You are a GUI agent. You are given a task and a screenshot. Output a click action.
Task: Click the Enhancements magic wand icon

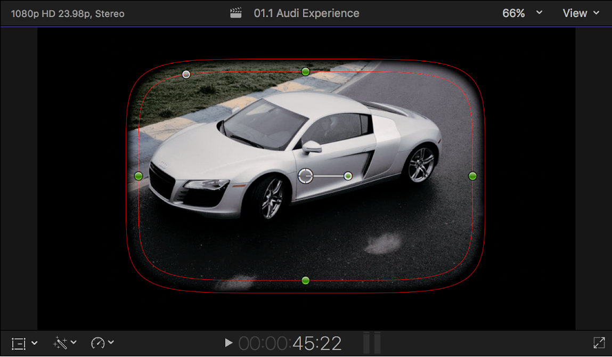click(60, 343)
